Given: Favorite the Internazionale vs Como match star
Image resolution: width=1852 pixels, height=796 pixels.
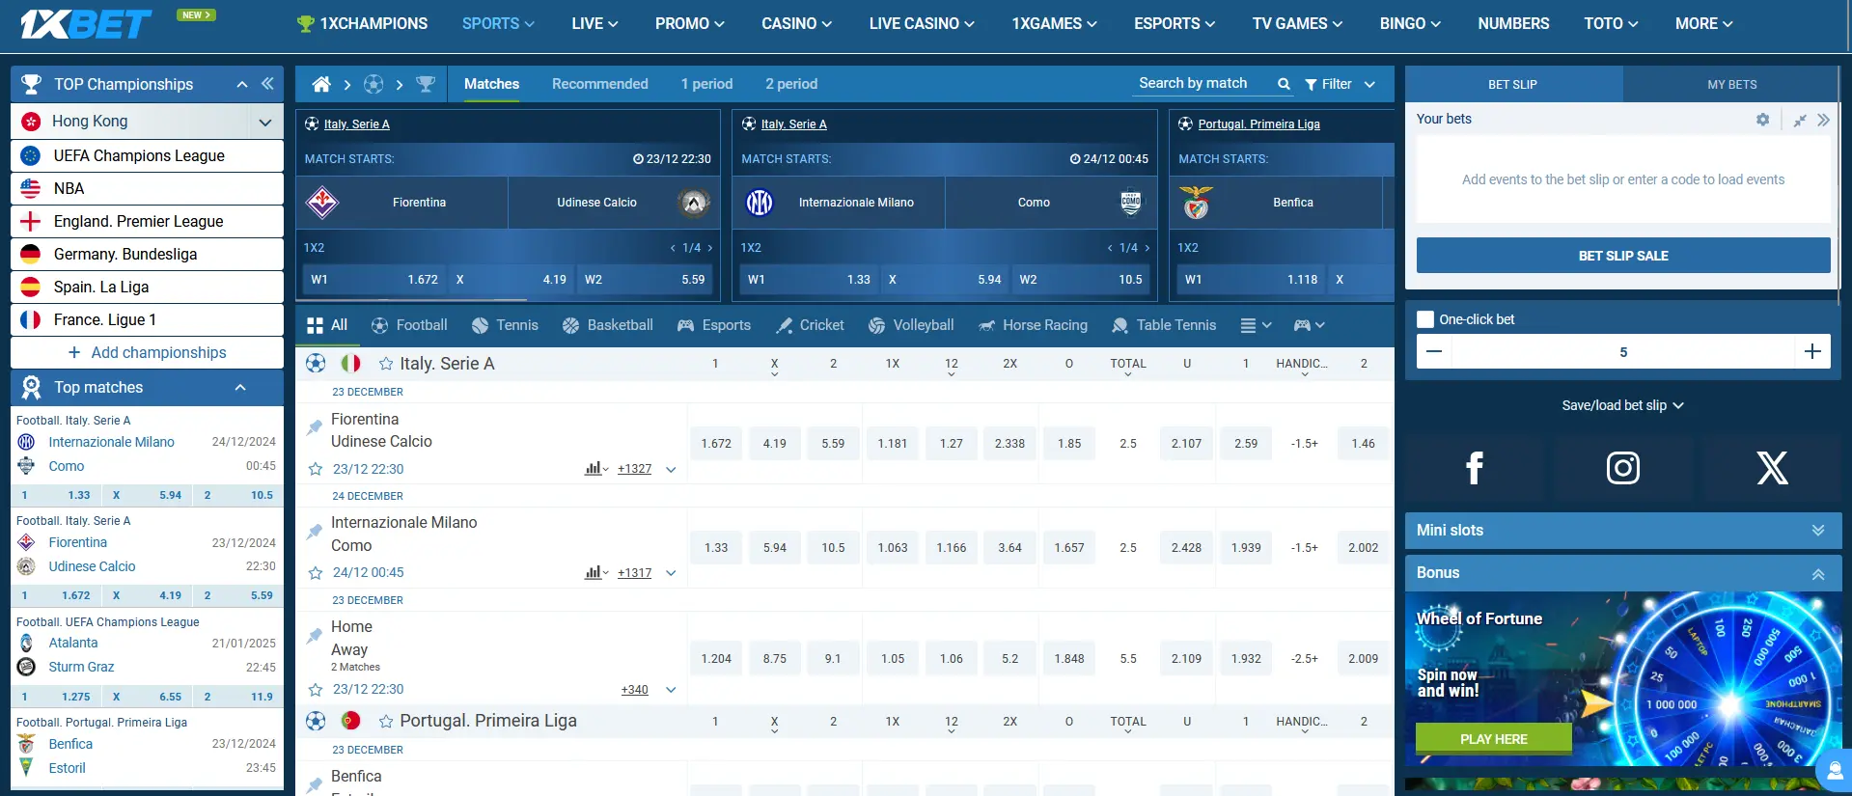Looking at the screenshot, I should [x=315, y=573].
